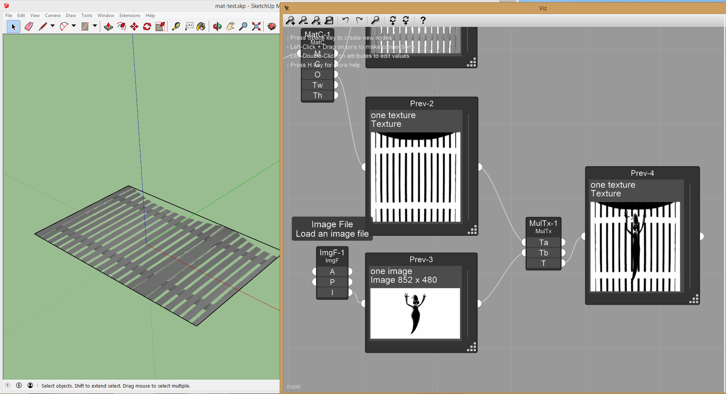Viewport: 726px width, 394px height.
Task: Choose the Tape Measure tool
Action: tap(176, 26)
